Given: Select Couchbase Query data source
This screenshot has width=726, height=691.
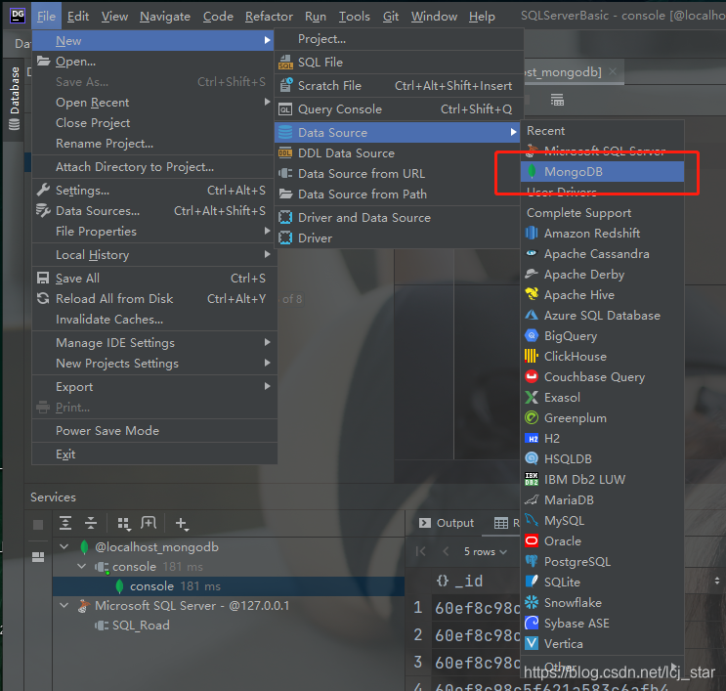Looking at the screenshot, I should point(602,377).
